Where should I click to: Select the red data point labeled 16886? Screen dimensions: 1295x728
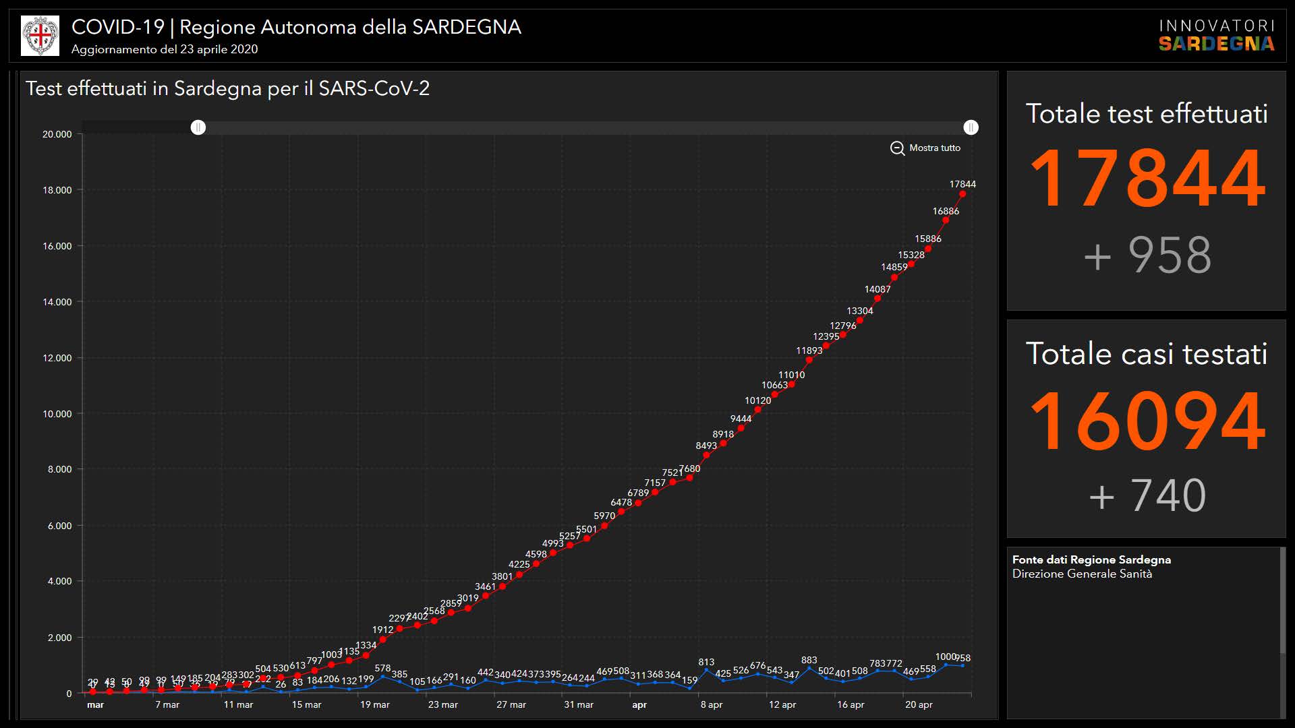pyautogui.click(x=946, y=220)
